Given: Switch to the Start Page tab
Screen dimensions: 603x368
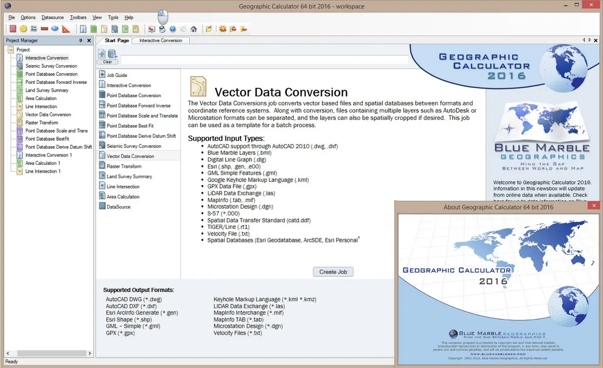Looking at the screenshot, I should 117,40.
